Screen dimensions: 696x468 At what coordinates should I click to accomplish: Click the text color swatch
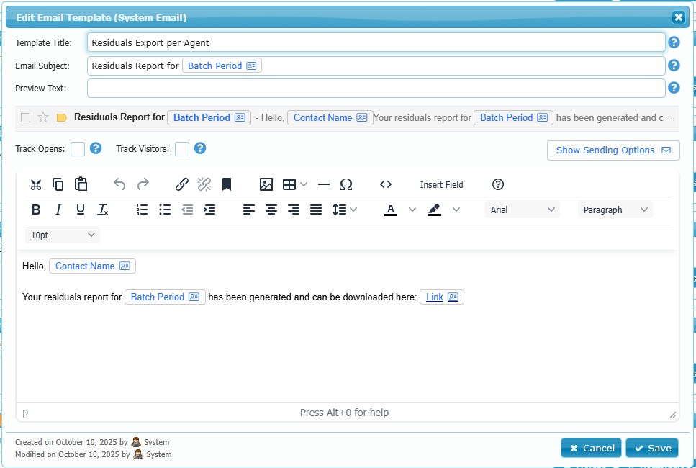(391, 210)
